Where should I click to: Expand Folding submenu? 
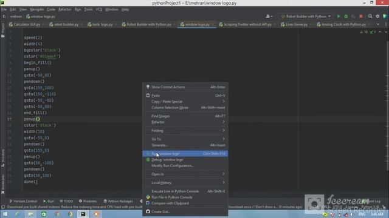pos(185,131)
